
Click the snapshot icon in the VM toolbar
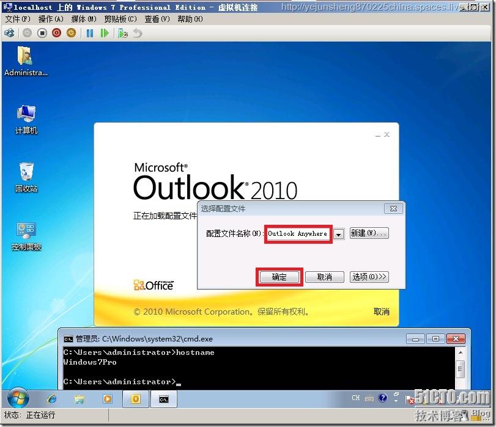point(121,32)
